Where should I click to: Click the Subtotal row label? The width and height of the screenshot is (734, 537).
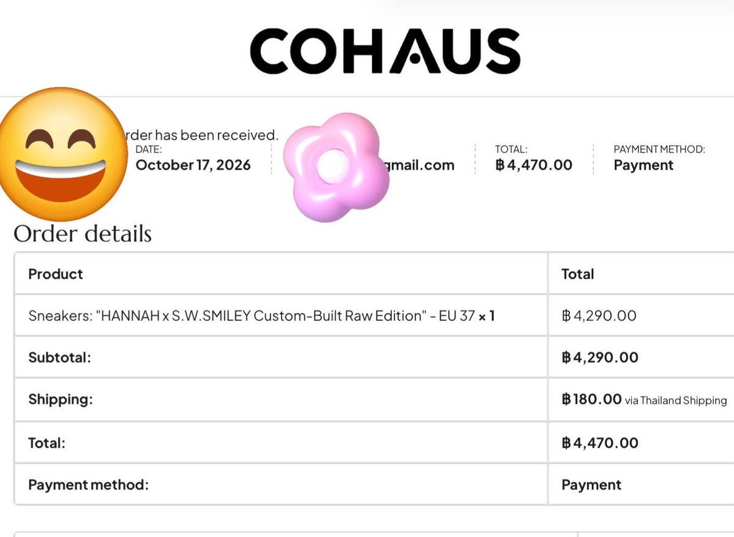click(59, 357)
